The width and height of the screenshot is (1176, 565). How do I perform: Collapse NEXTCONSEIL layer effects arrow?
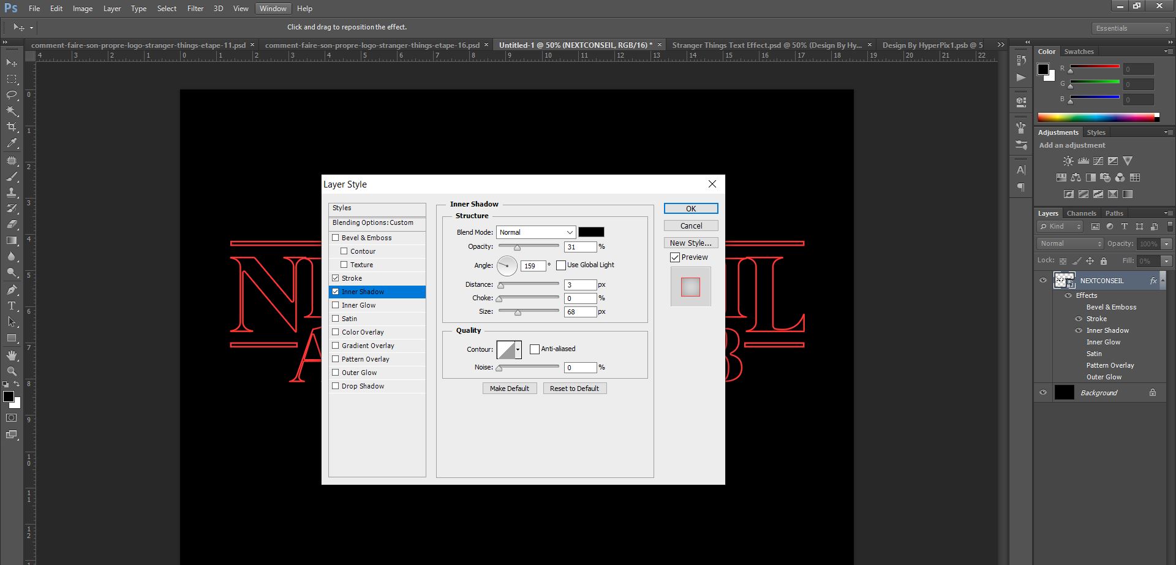tap(1163, 281)
